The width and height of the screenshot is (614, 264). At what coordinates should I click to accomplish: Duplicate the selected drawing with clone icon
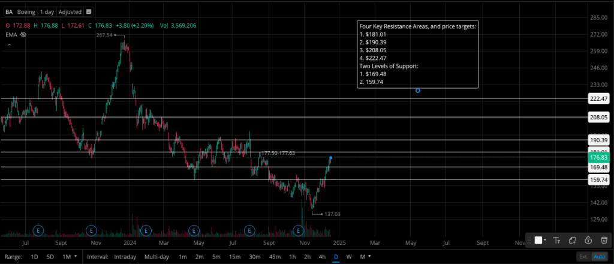(572, 240)
